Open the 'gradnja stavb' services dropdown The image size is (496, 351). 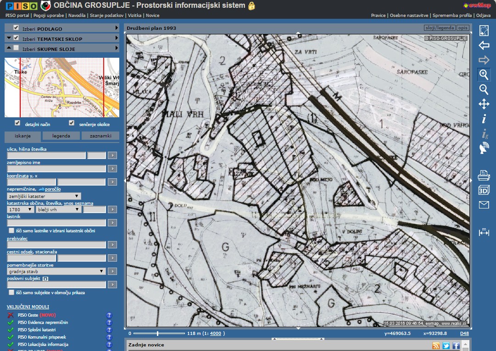tap(56, 271)
